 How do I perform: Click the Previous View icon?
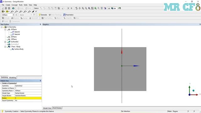(x=98, y=8)
